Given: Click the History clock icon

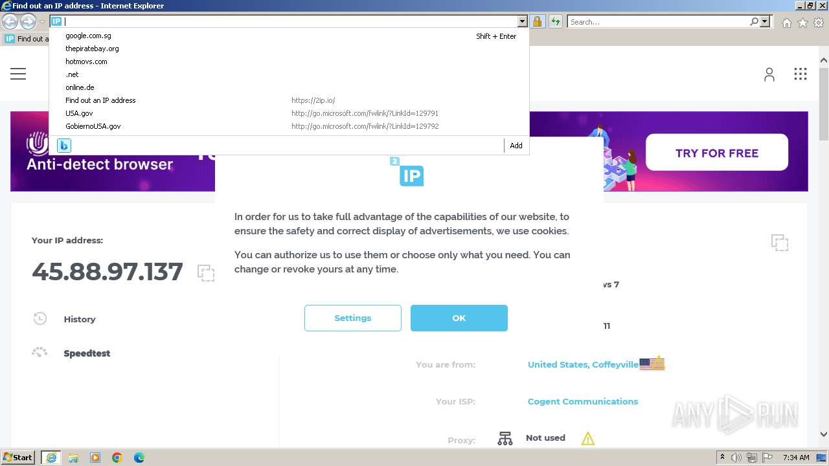Looking at the screenshot, I should coord(40,318).
